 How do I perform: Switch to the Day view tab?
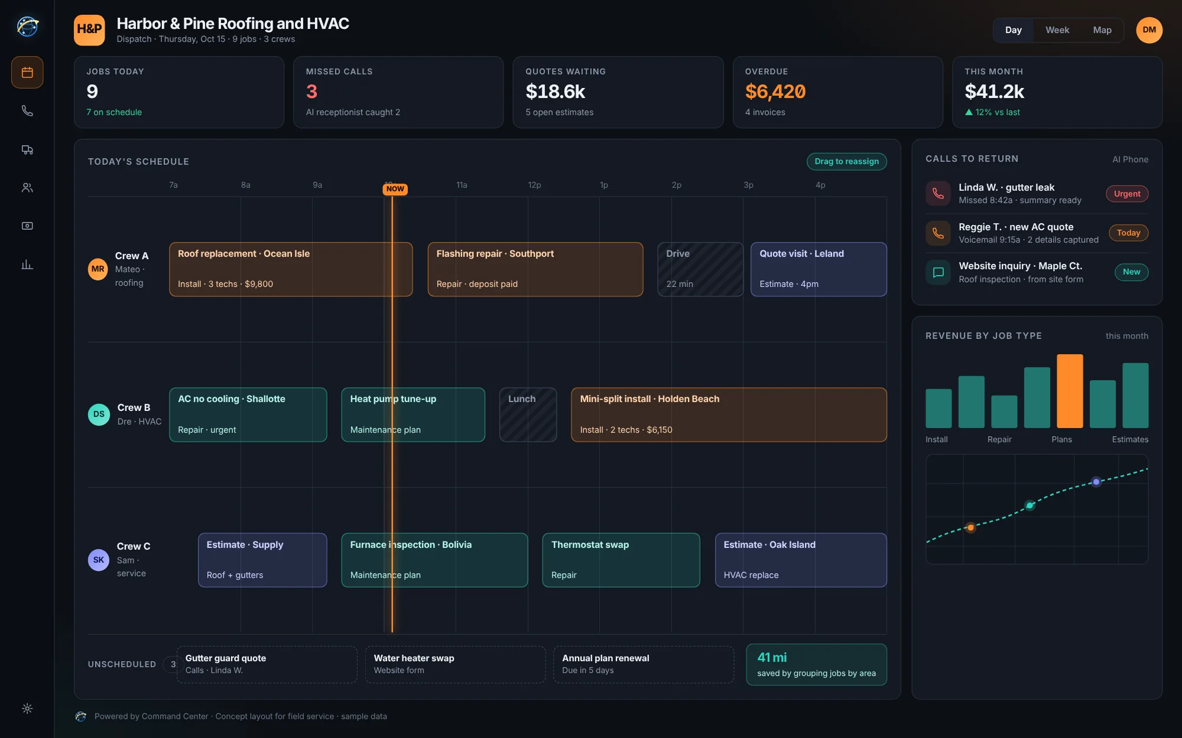click(1013, 30)
